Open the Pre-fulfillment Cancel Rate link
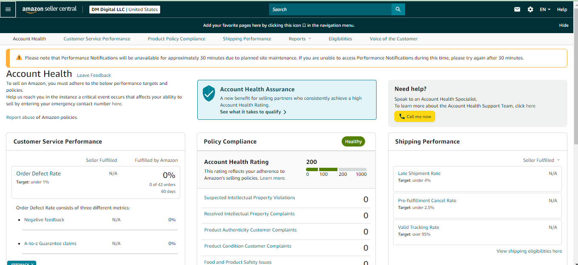This screenshot has height=265, width=578. [427, 200]
